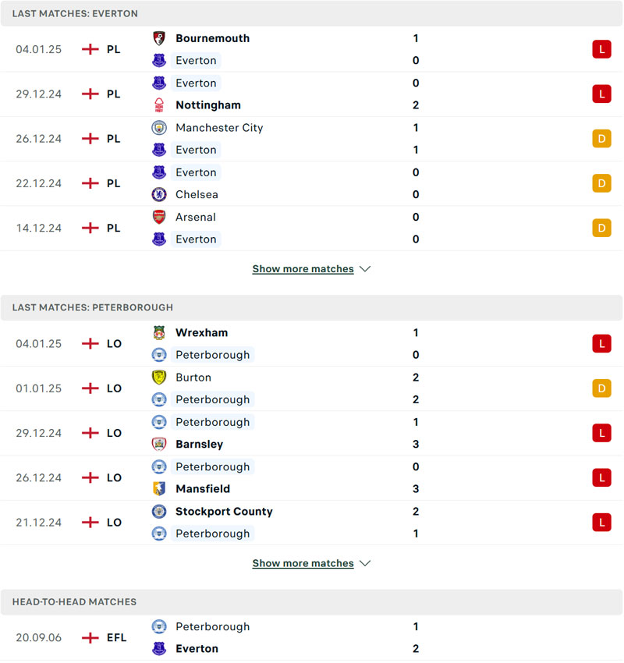
Task: Select the L result badge for Barnsley game
Action: click(601, 433)
